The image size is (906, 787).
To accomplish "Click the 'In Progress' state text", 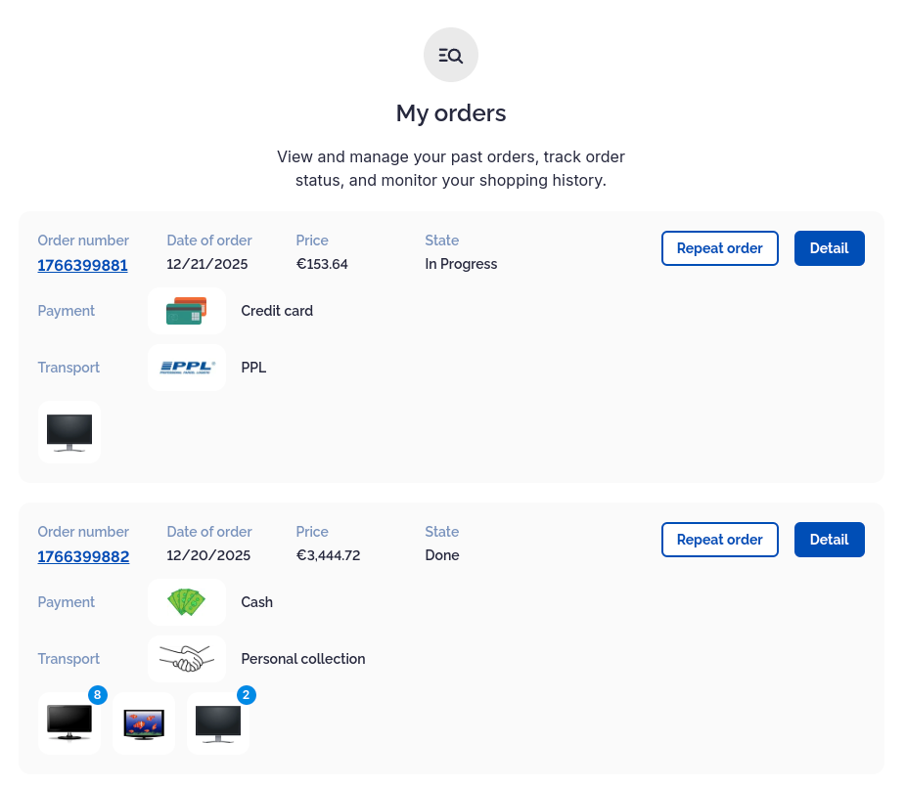I will point(461,264).
